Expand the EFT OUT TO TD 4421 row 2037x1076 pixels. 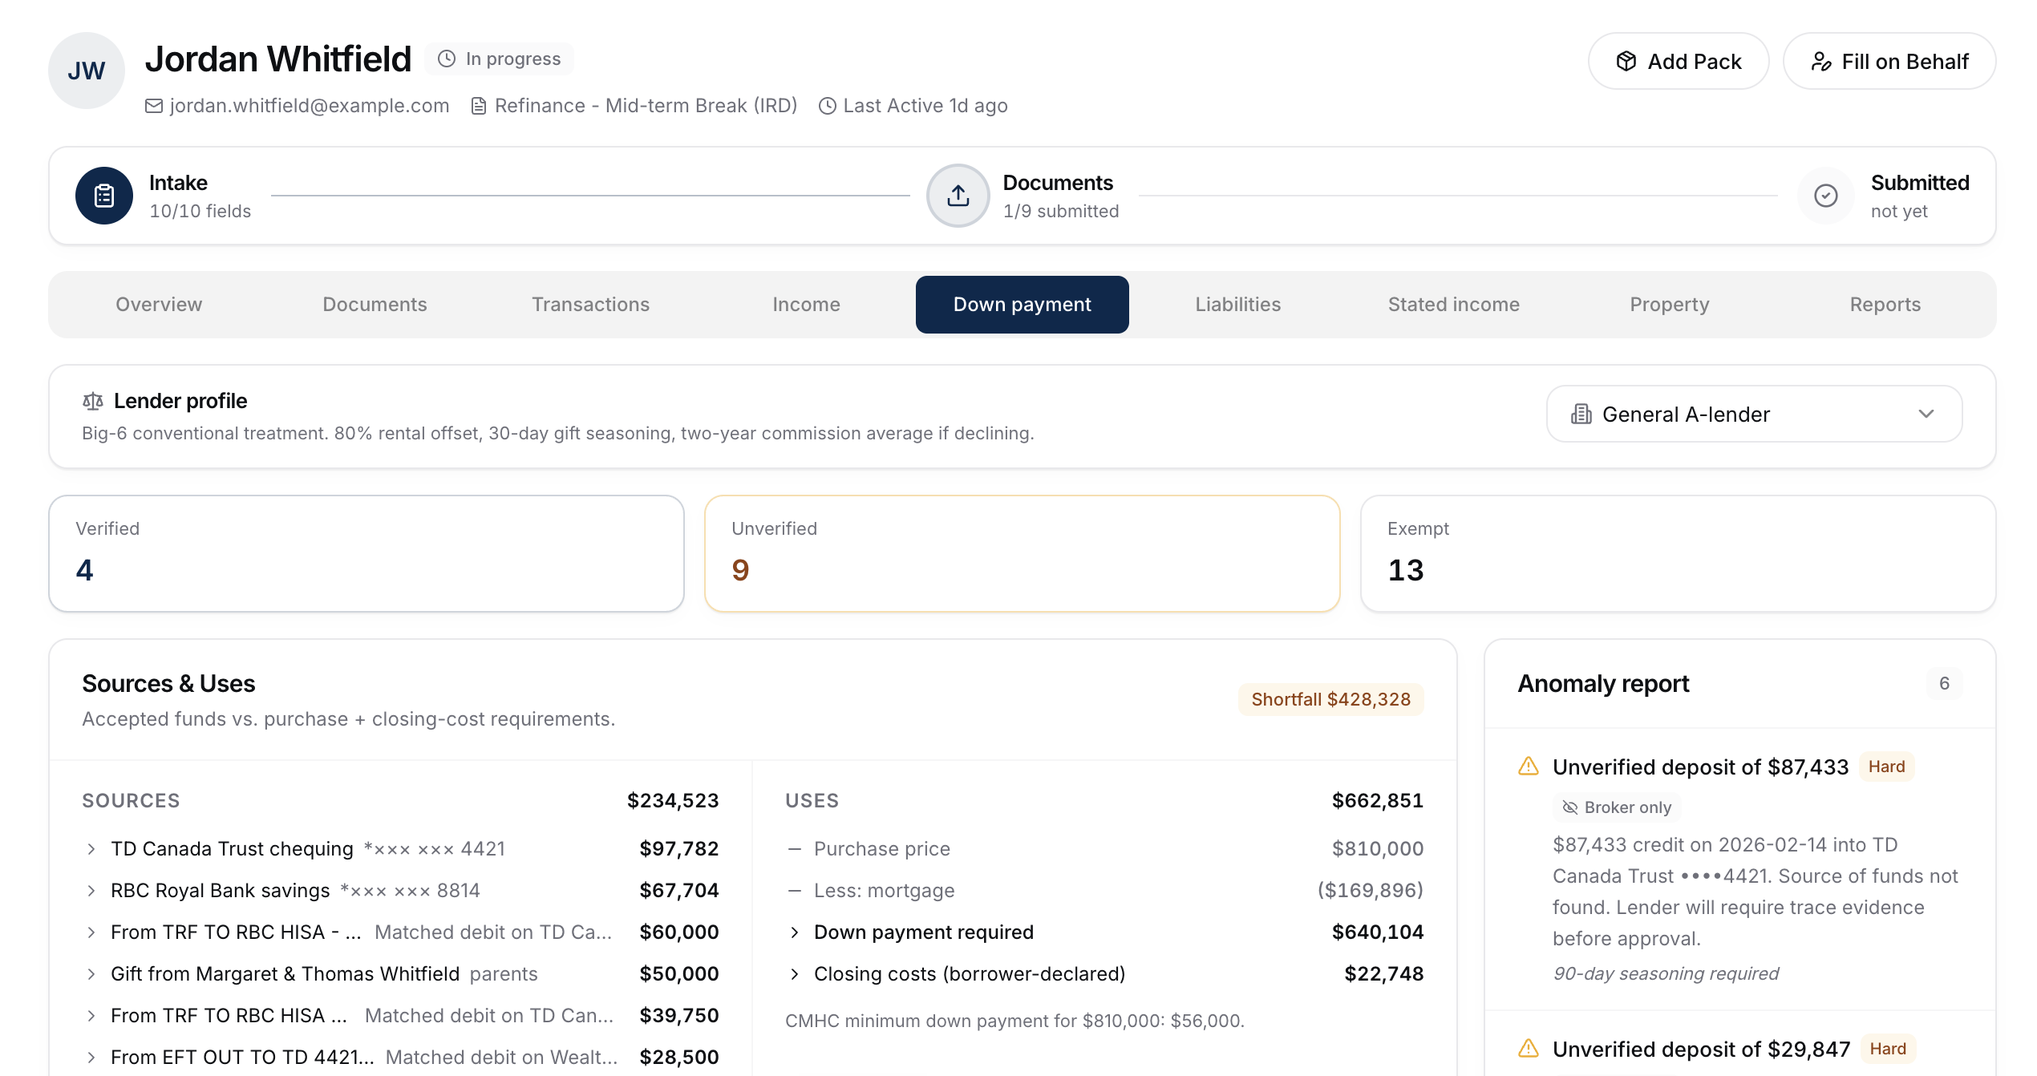400,1057
